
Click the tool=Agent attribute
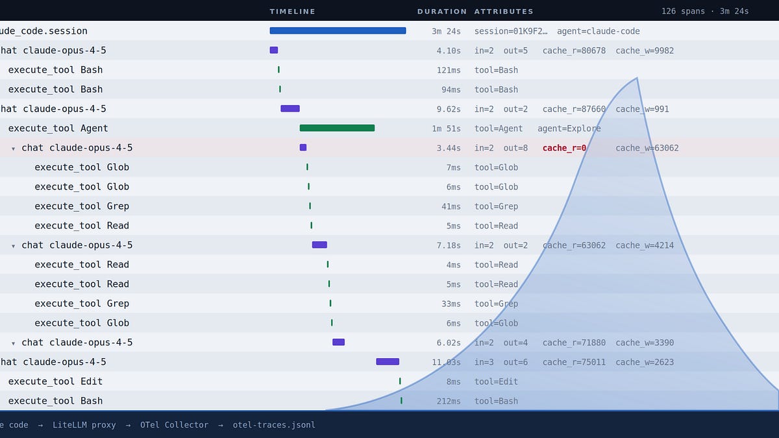(499, 128)
